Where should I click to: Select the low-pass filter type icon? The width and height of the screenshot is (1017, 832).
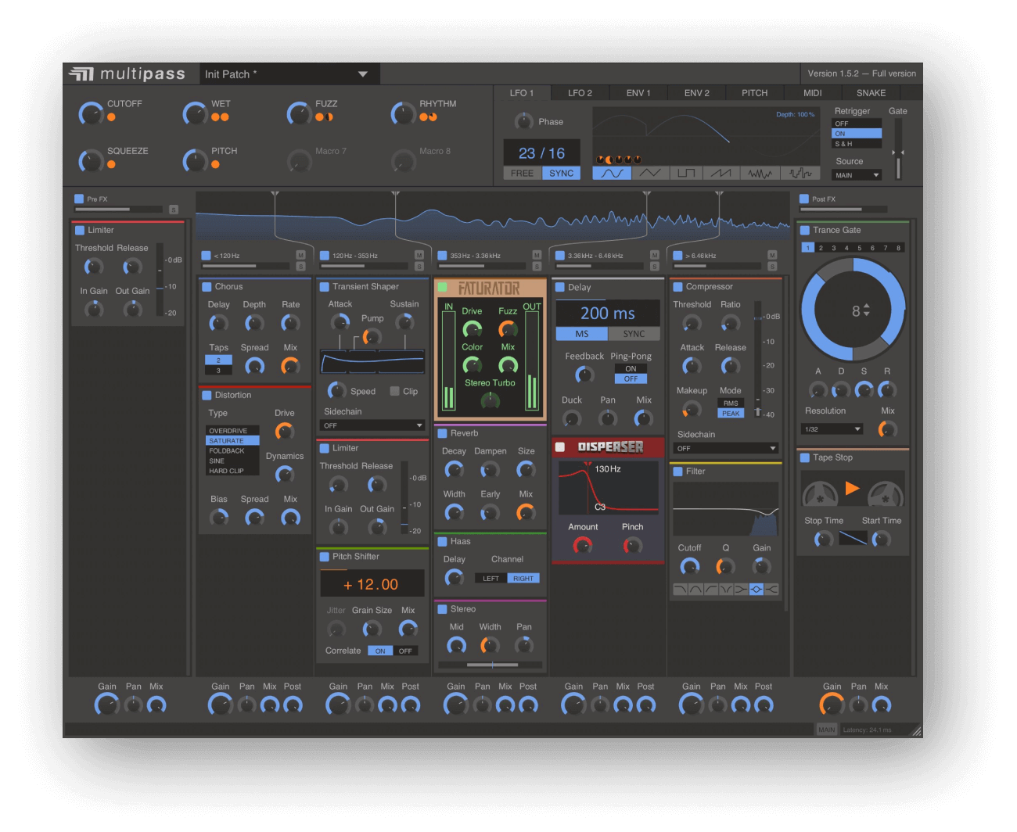(x=680, y=590)
